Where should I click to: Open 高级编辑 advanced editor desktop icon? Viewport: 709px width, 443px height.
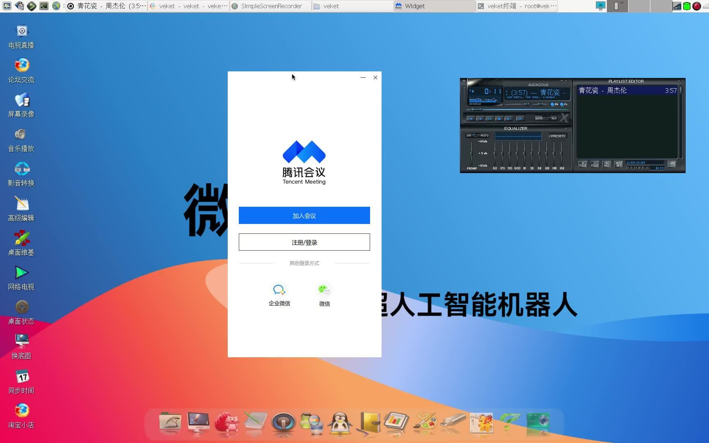click(x=21, y=209)
